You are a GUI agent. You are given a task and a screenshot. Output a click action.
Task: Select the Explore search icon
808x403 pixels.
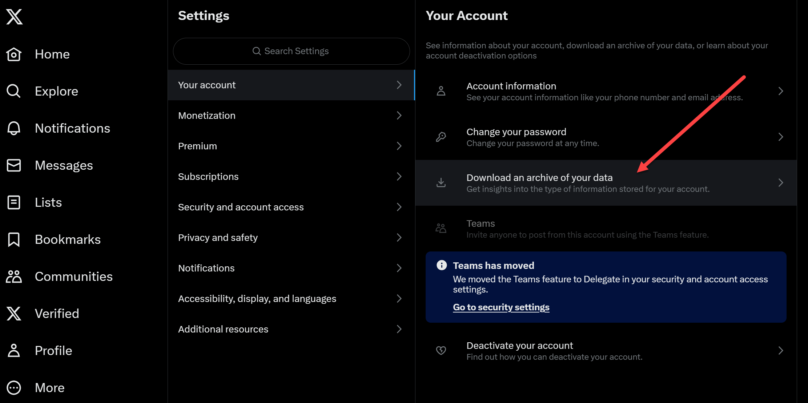coord(14,91)
